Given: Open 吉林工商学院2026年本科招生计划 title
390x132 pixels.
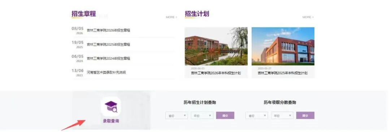Looking at the screenshot, I should 216,73.
